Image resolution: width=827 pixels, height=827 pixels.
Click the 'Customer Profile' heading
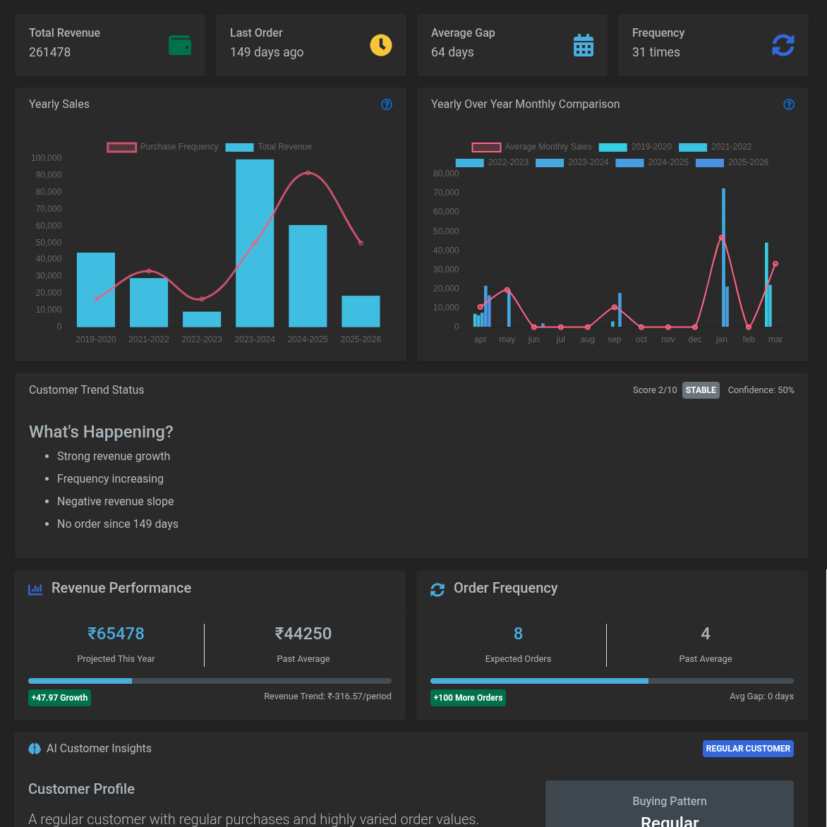tap(81, 789)
